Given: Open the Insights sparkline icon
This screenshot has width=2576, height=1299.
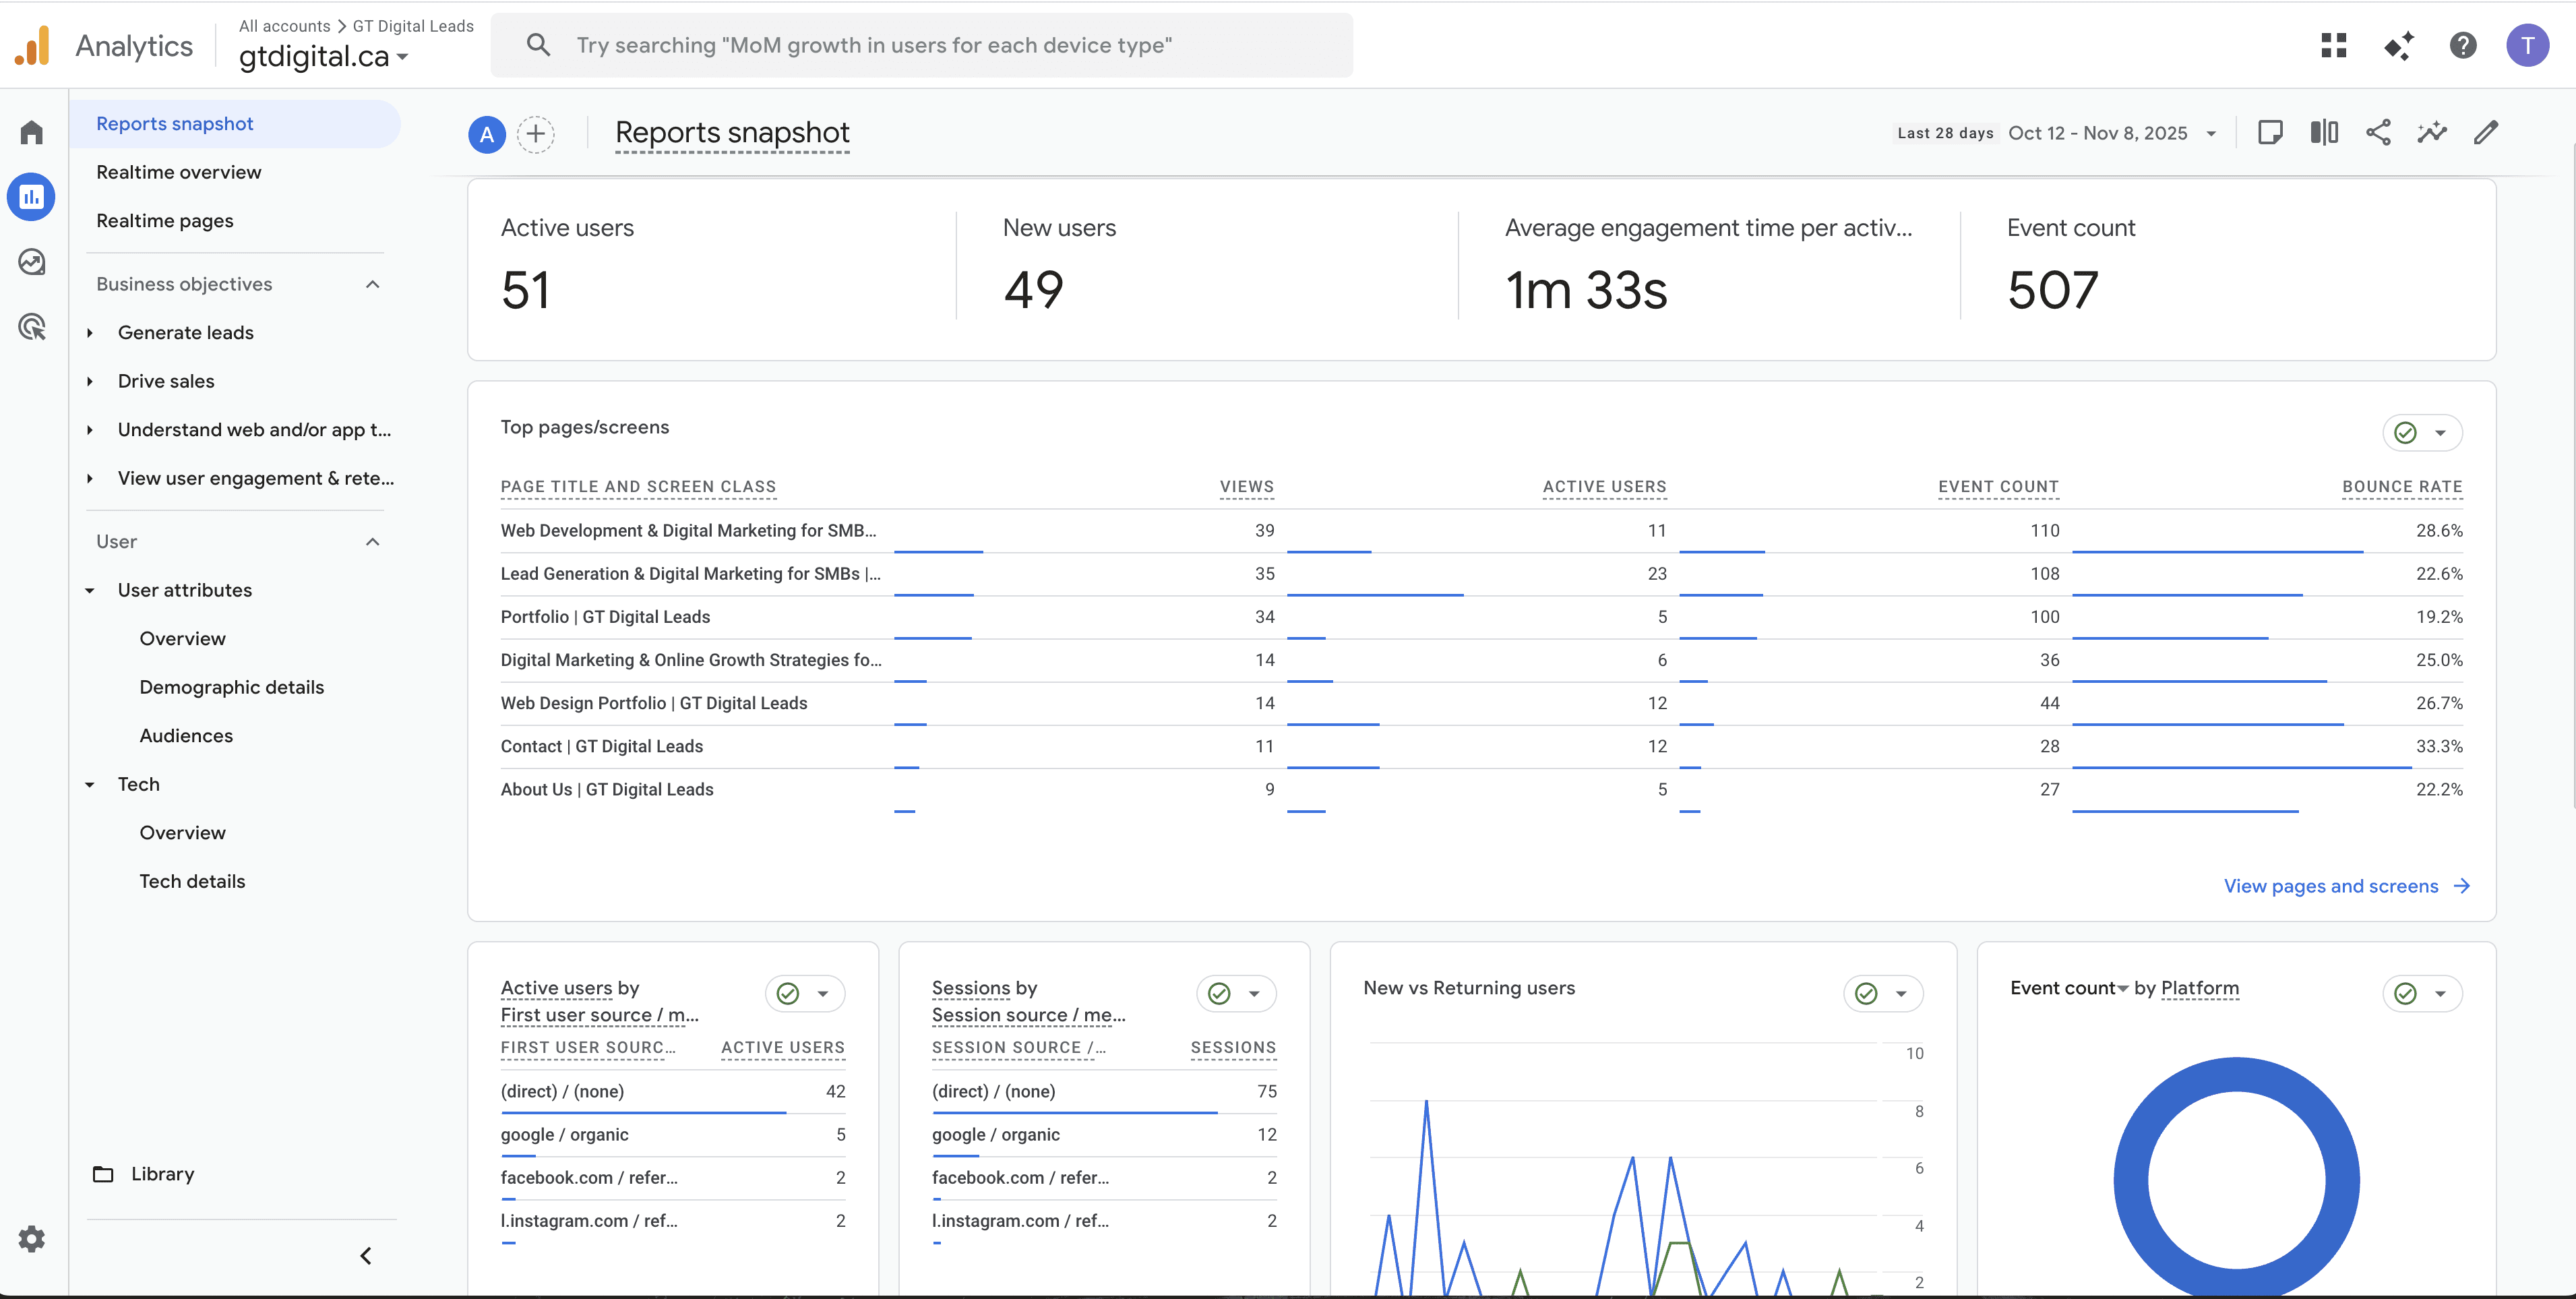Looking at the screenshot, I should pyautogui.click(x=2432, y=133).
